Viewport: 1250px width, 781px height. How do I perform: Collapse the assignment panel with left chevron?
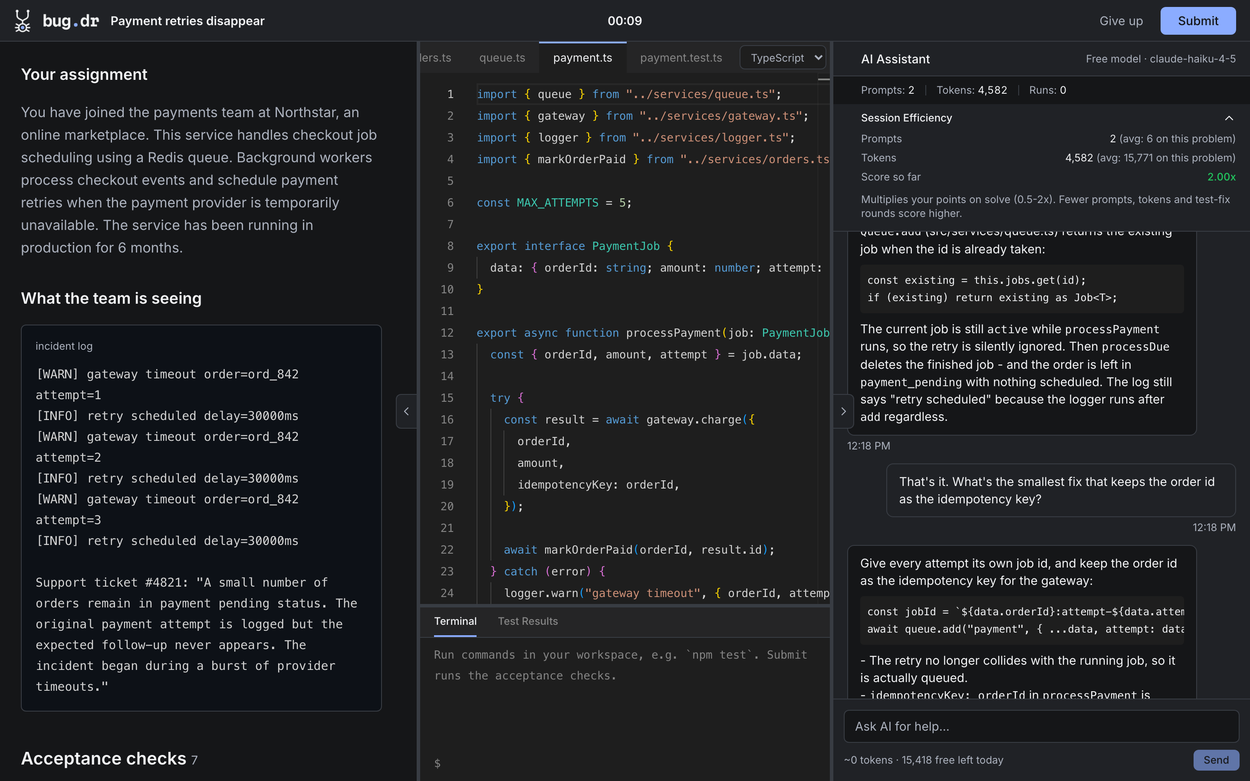[x=407, y=411]
